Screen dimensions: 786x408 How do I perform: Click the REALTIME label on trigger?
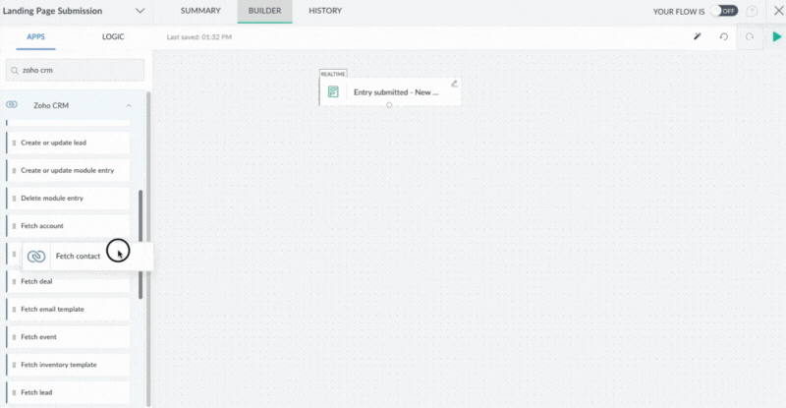coord(333,74)
